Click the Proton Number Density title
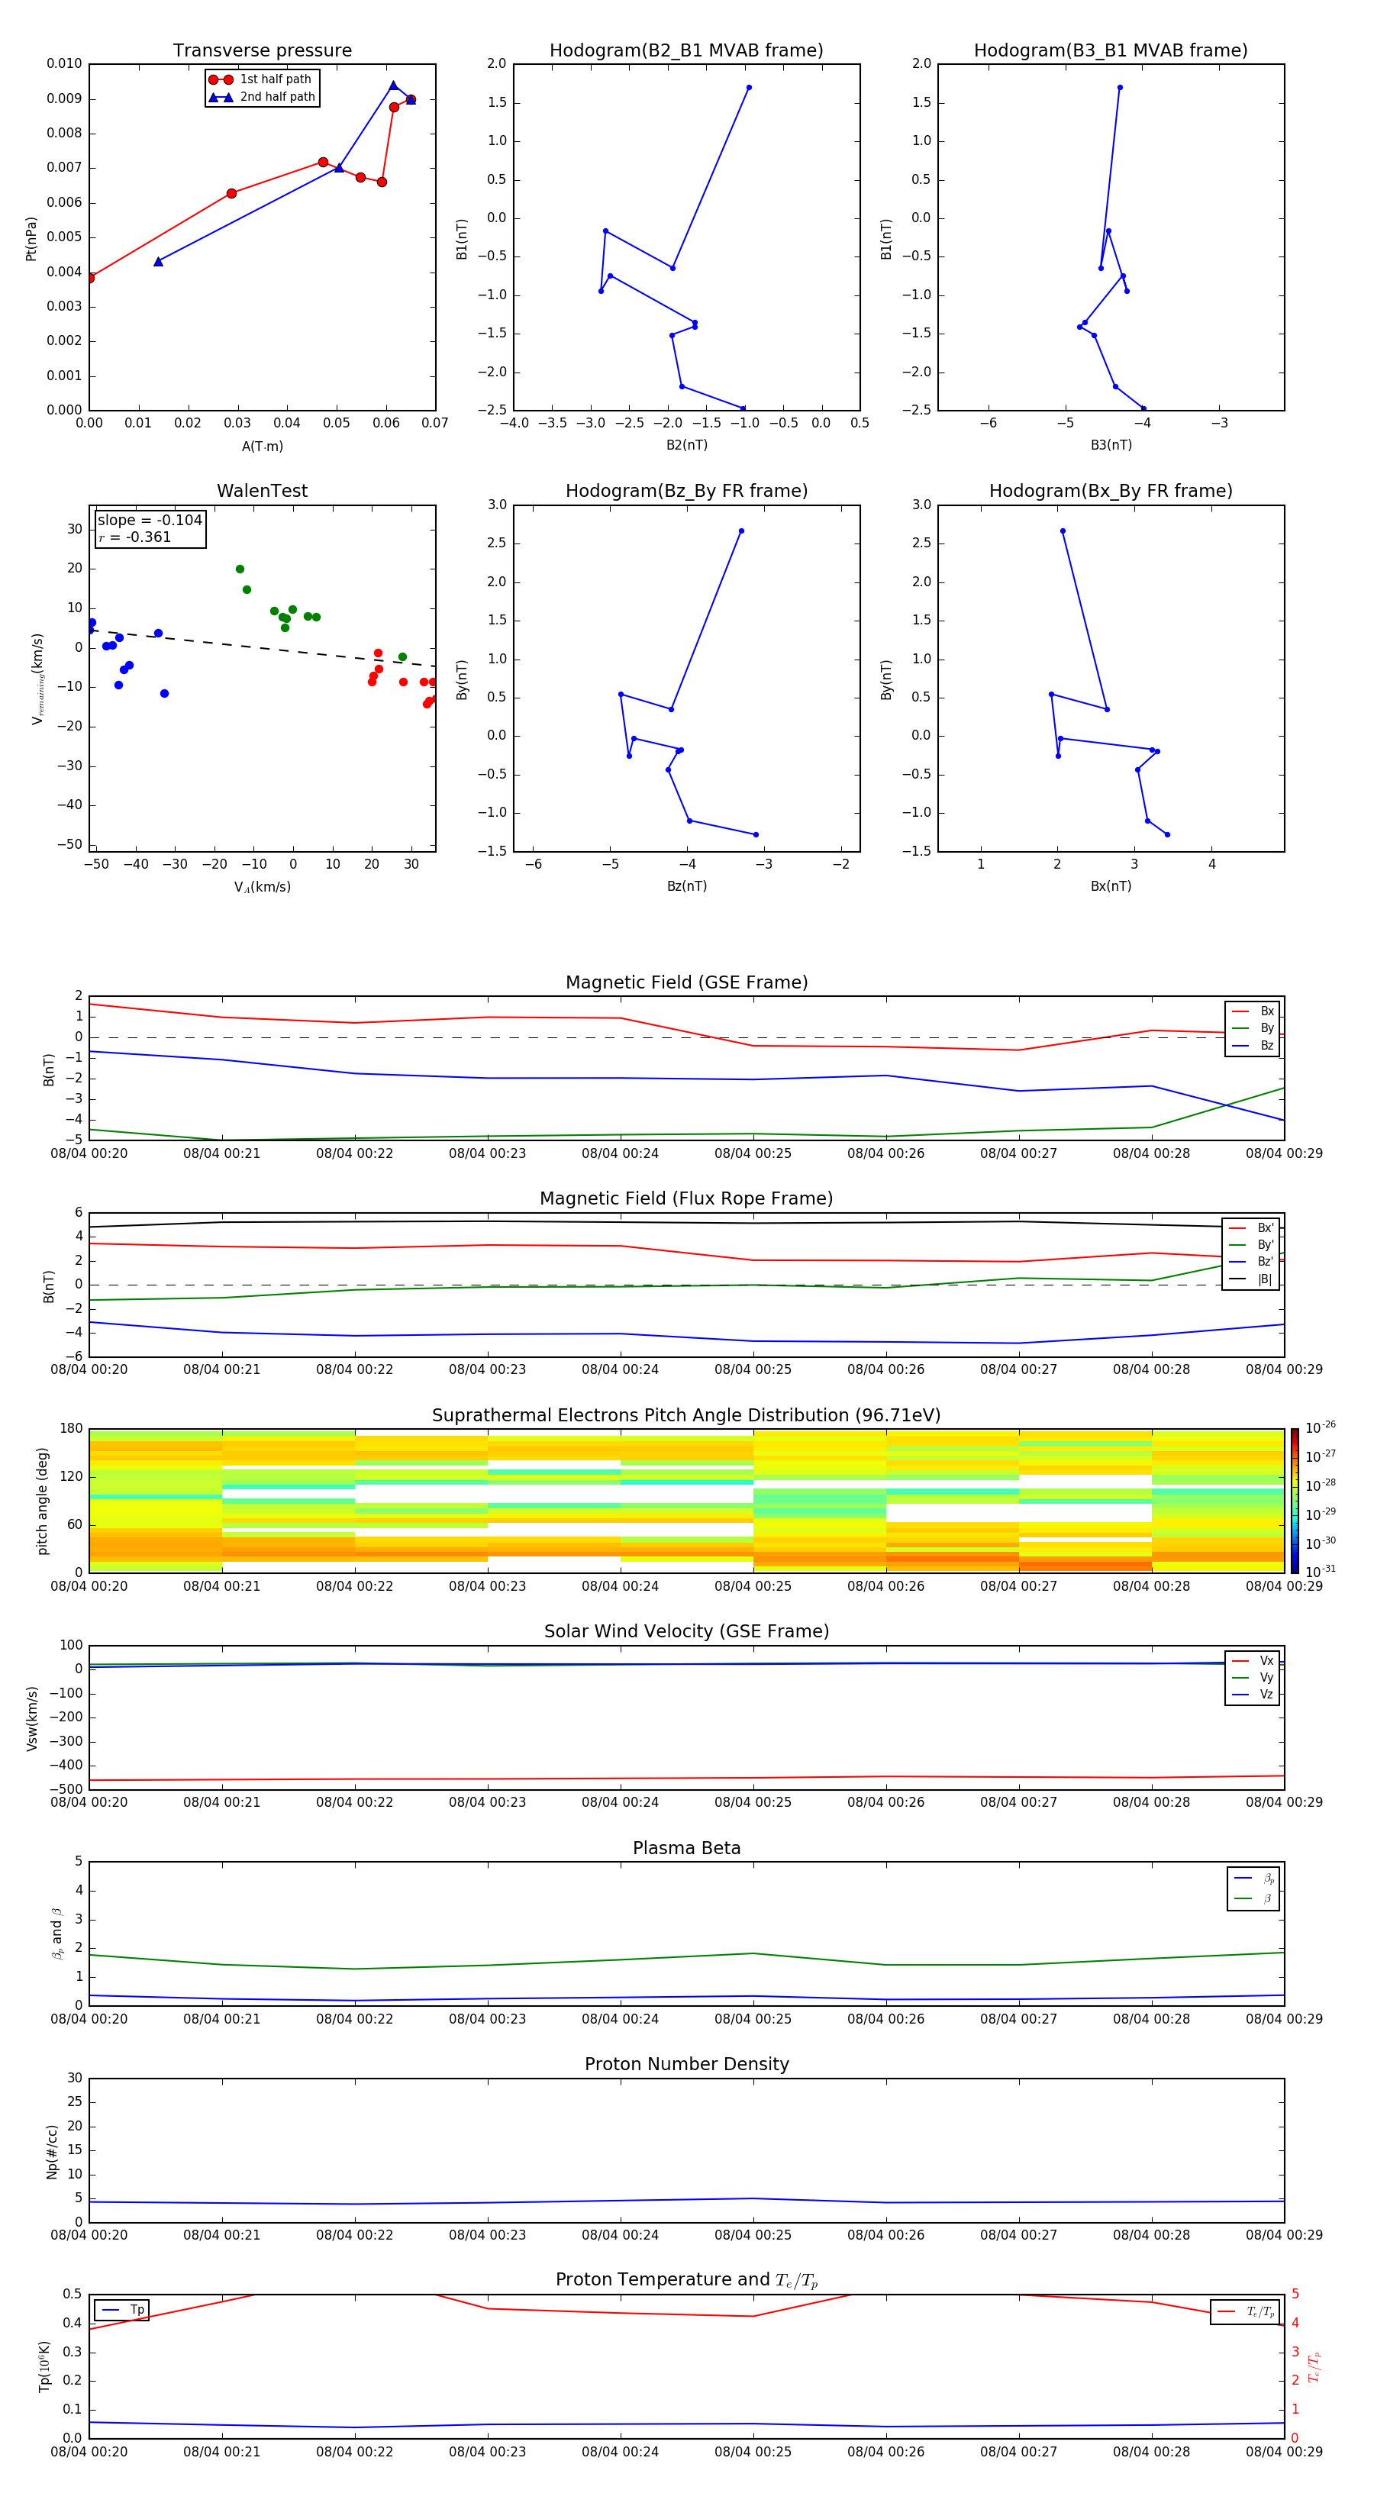The width and height of the screenshot is (1374, 2519). 686,2064
